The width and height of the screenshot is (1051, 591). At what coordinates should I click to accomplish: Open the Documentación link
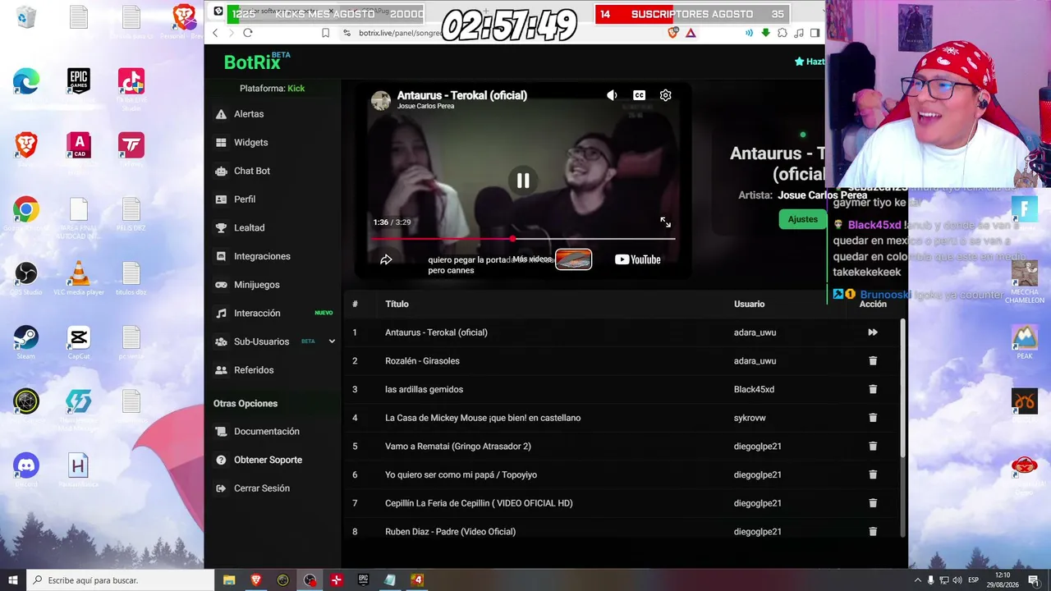[x=266, y=431]
